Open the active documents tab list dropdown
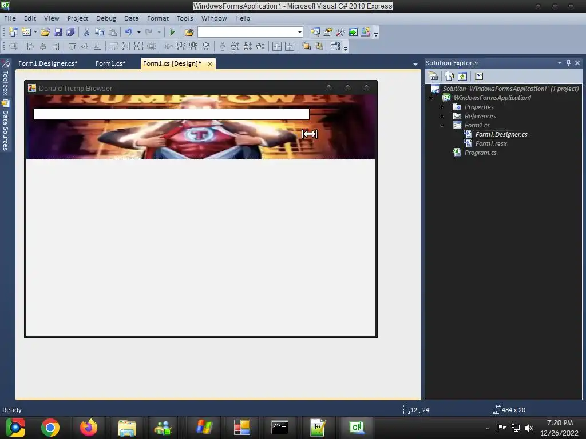This screenshot has height=439, width=586. click(415, 64)
